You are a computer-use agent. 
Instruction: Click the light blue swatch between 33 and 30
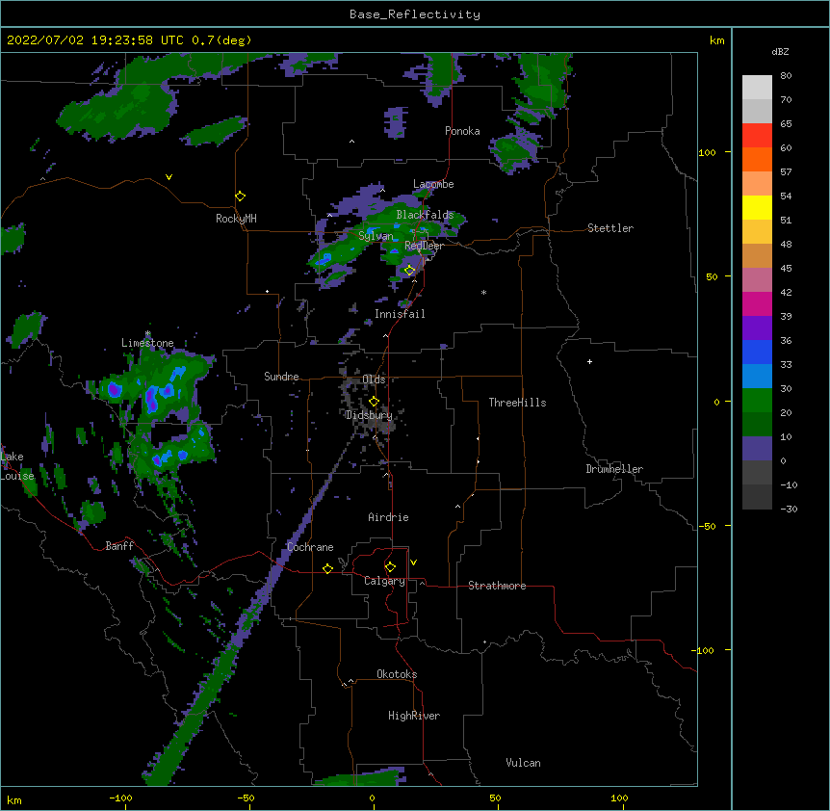757,376
